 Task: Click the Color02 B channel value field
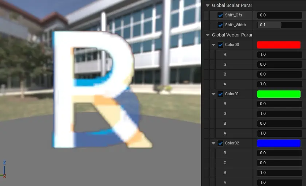click(279, 173)
